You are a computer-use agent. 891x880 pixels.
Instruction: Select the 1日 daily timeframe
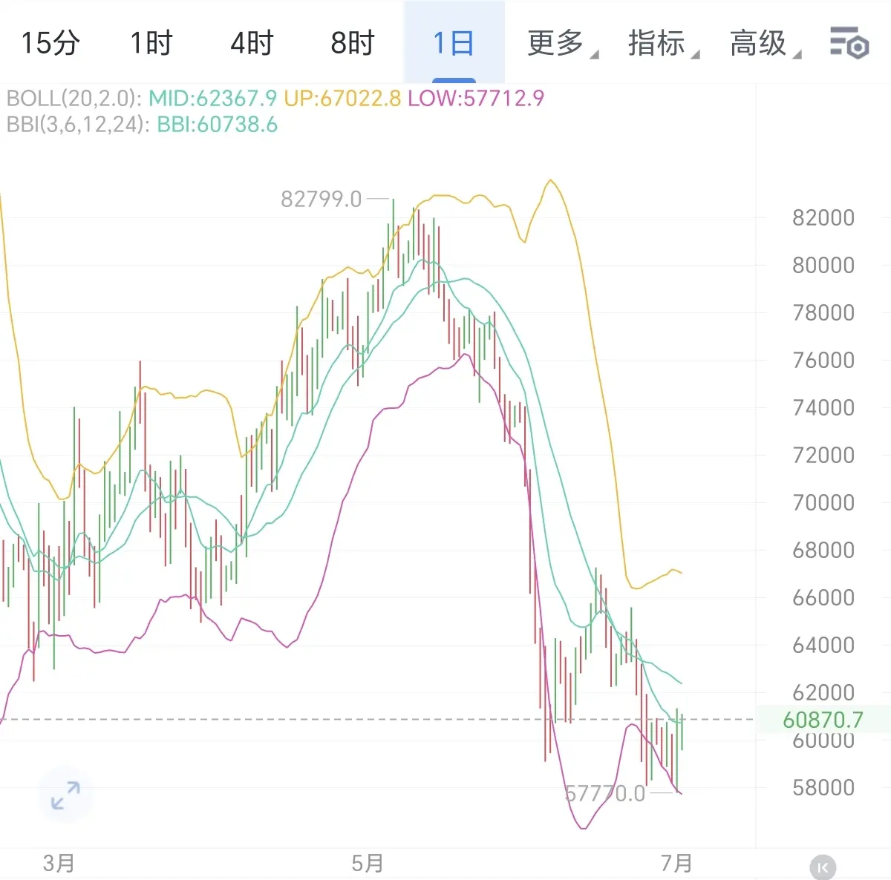pyautogui.click(x=454, y=43)
